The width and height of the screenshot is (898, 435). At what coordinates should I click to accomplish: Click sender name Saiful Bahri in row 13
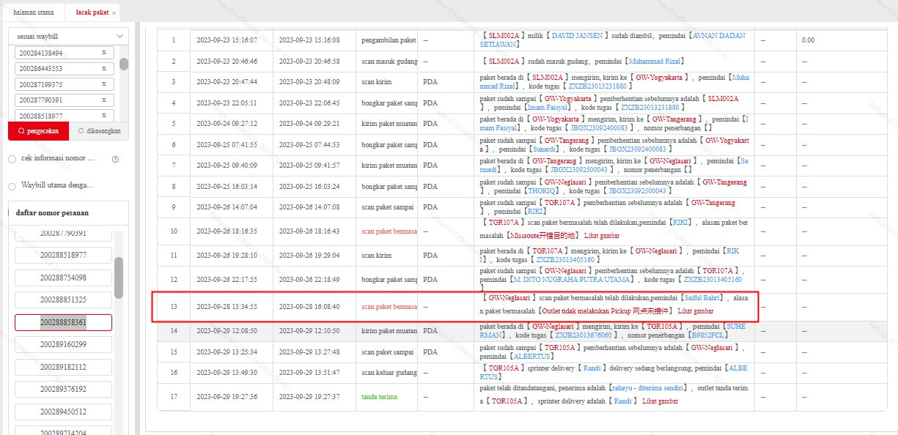click(703, 299)
